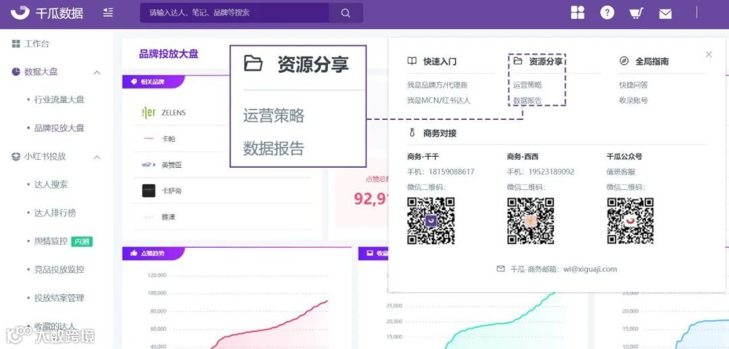
Task: Collapse the 数据大盘 menu chevron
Action: click(97, 72)
